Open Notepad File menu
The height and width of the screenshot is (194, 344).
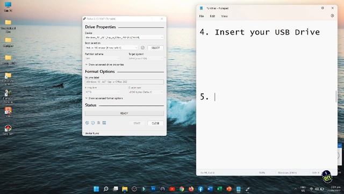[x=202, y=16]
